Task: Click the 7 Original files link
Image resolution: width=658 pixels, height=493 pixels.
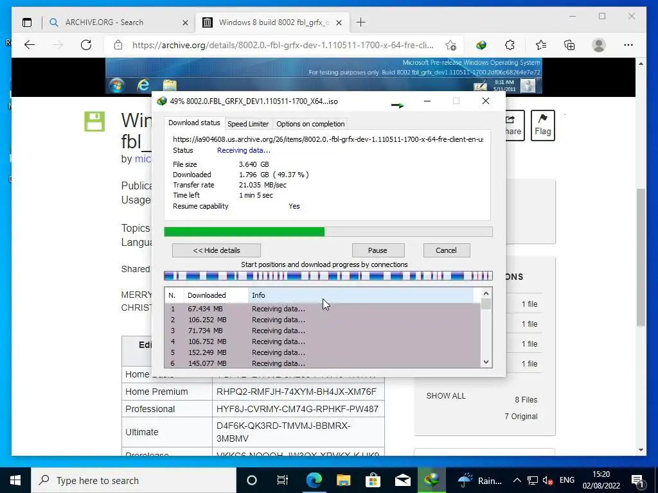Action: point(520,416)
